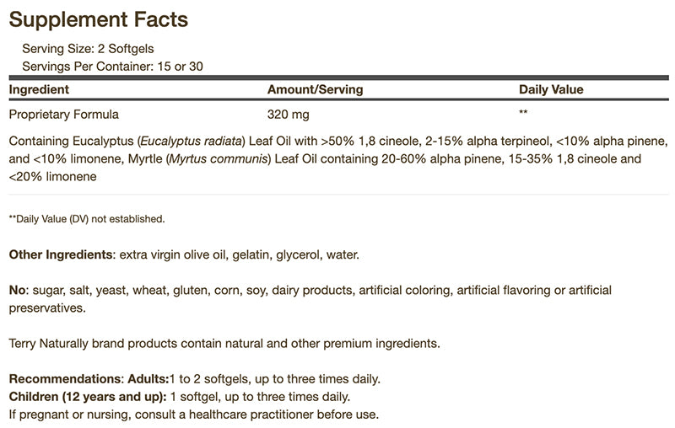Click the Terry Naturally brand sentence
675x428 pixels.
pyautogui.click(x=224, y=344)
